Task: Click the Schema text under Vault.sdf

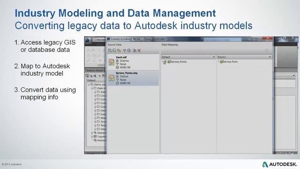Action: (124, 61)
